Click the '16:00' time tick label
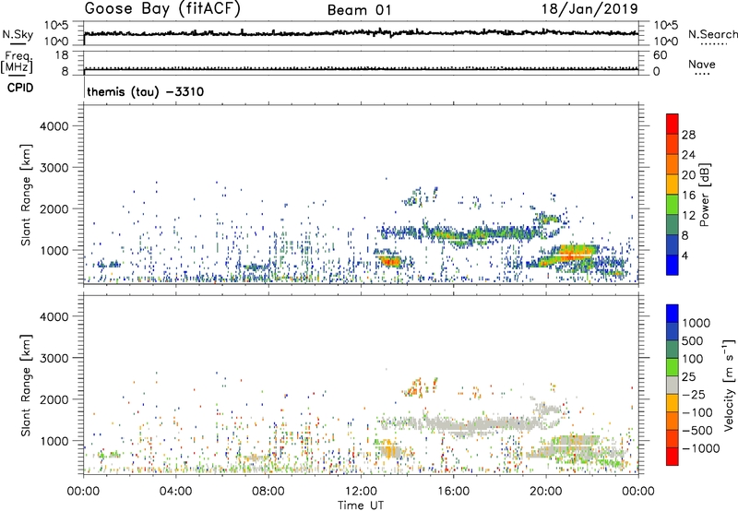 click(x=453, y=492)
